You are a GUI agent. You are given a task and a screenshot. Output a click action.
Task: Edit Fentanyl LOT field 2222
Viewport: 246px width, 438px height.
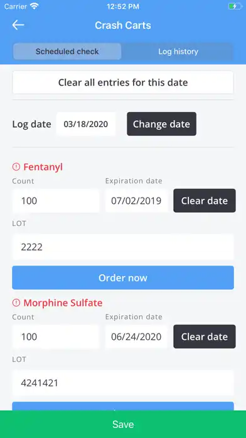click(123, 247)
